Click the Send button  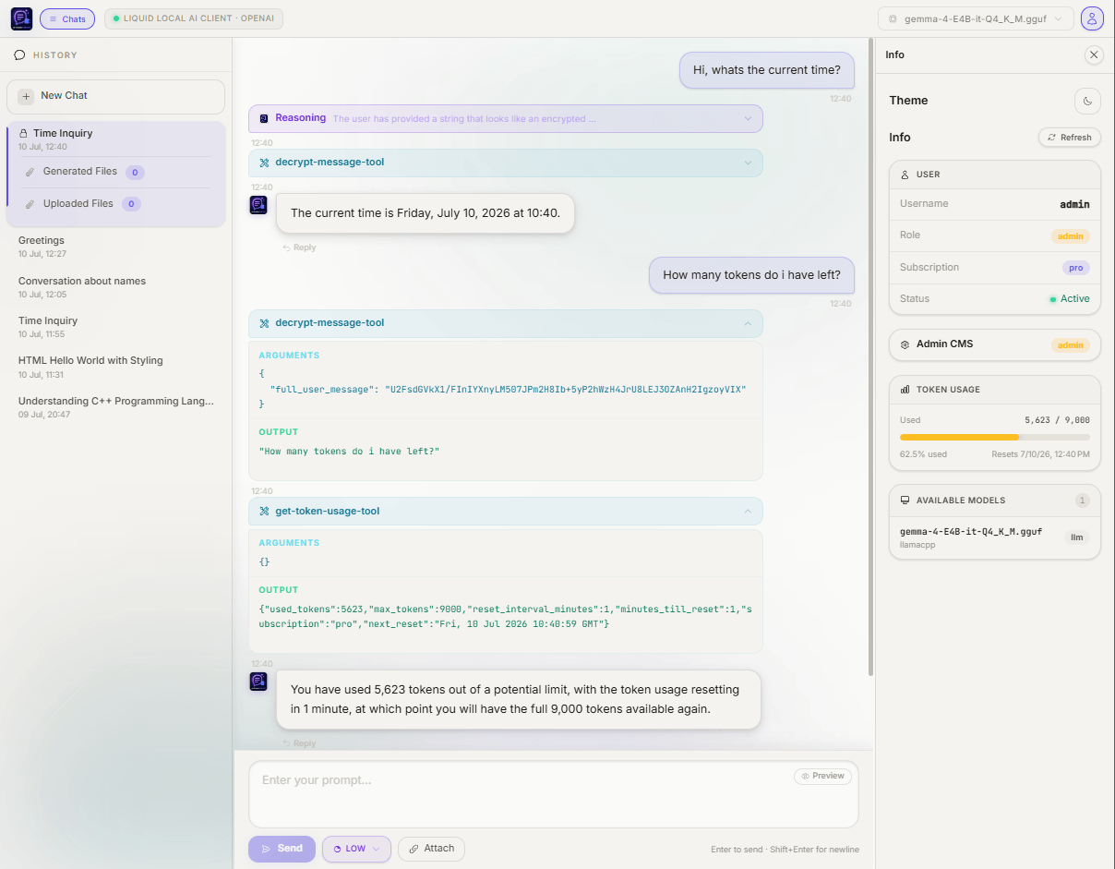coord(282,849)
